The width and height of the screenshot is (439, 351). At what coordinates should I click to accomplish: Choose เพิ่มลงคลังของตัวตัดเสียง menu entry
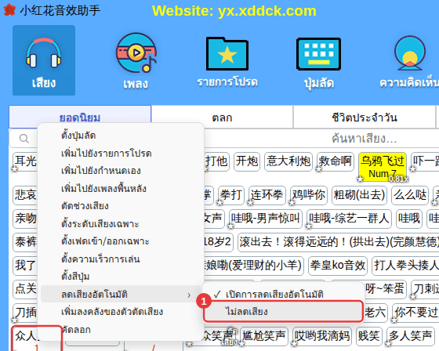(x=121, y=312)
